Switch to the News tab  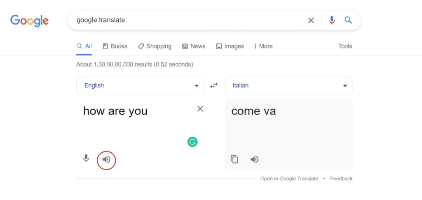pos(194,46)
